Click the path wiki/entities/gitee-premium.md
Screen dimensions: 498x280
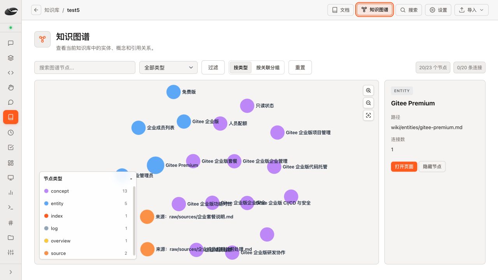pos(427,127)
